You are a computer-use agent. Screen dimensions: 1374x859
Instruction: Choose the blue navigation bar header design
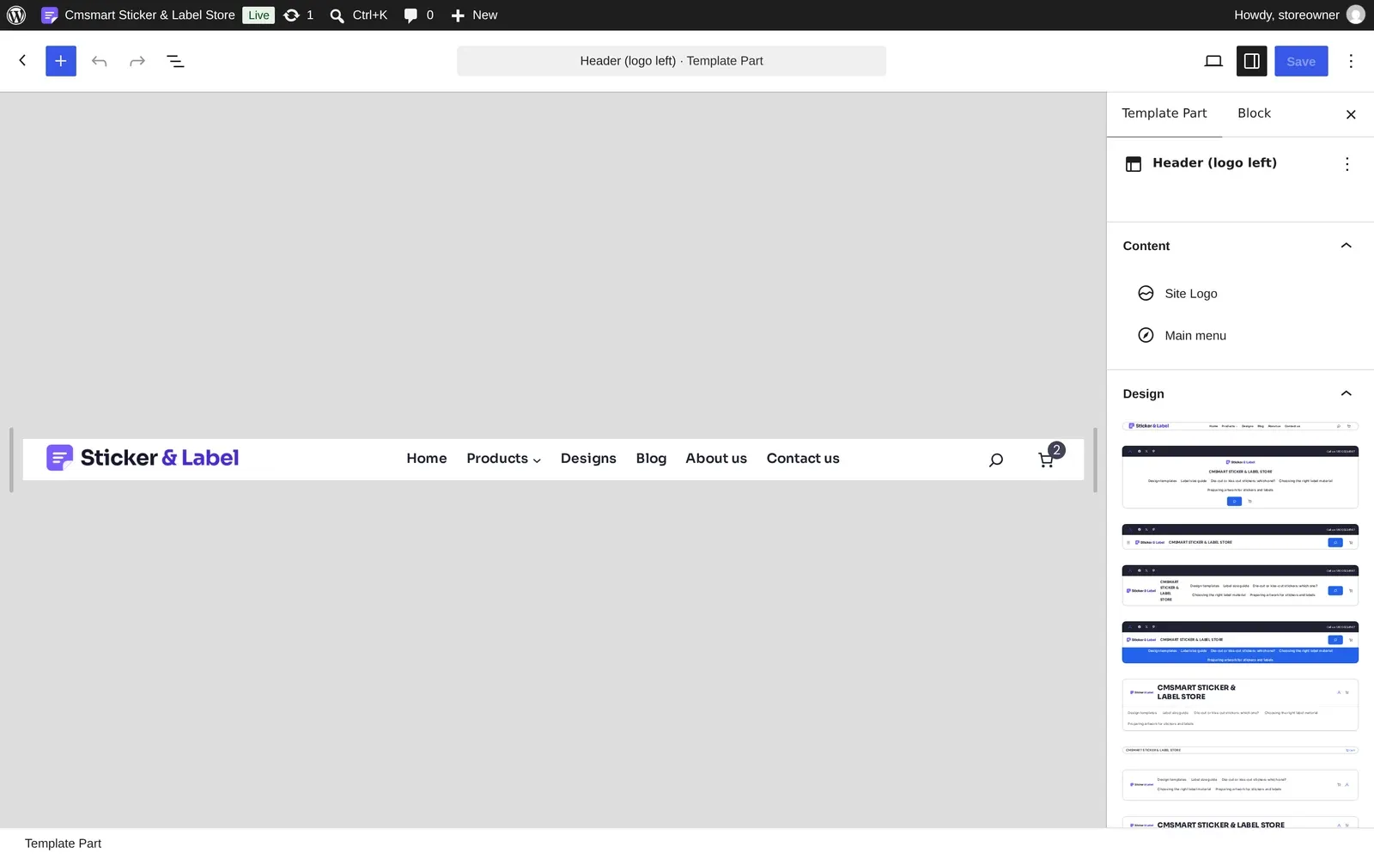tap(1240, 643)
